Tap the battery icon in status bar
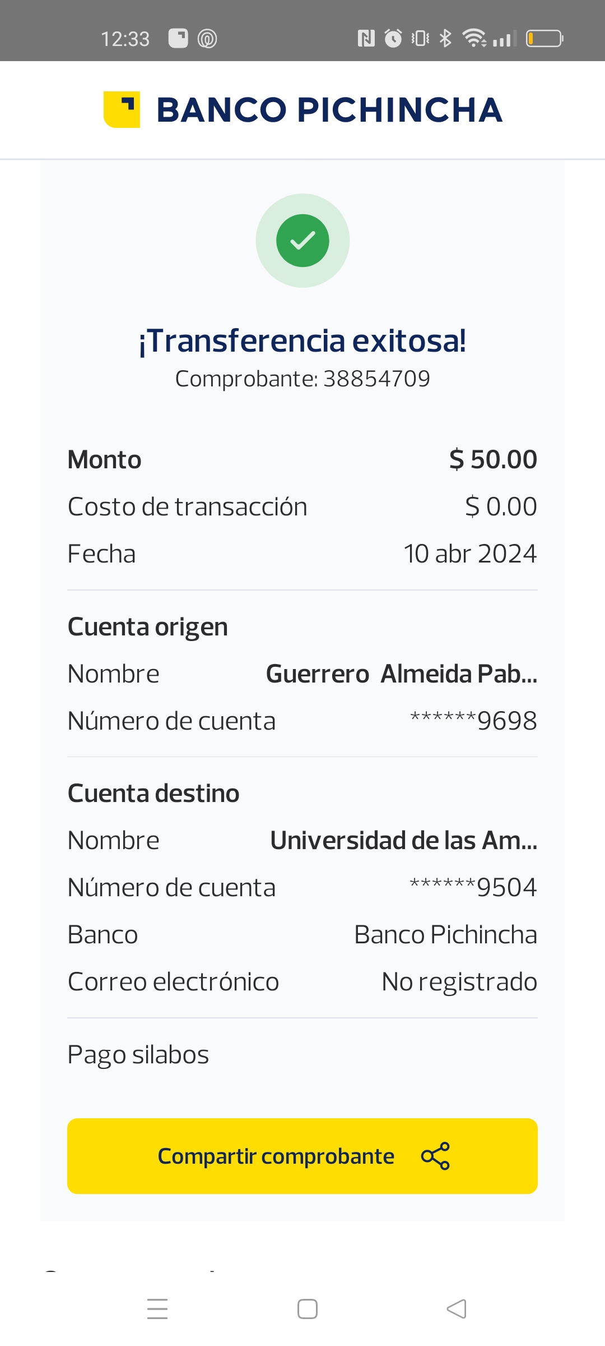Screen dimensions: 605x1346 (544, 39)
